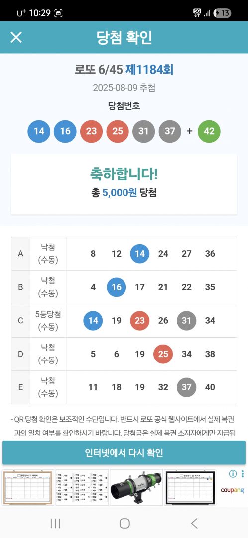Tap the red winning ball 23 at top

coord(92,131)
